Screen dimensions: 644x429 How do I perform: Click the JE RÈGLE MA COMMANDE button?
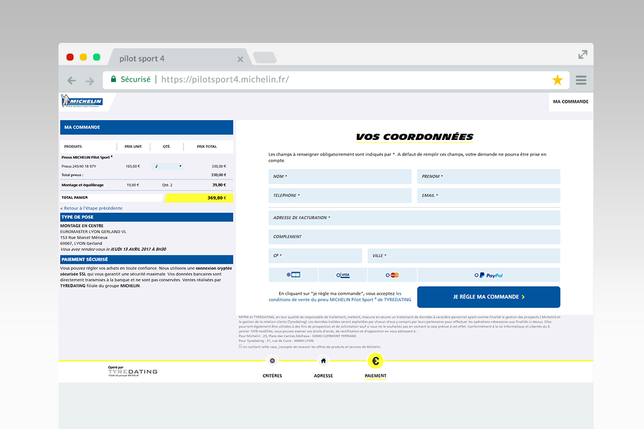coord(488,297)
